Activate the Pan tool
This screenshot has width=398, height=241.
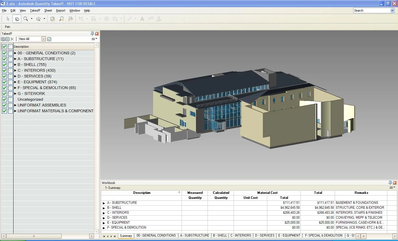pyautogui.click(x=17, y=19)
